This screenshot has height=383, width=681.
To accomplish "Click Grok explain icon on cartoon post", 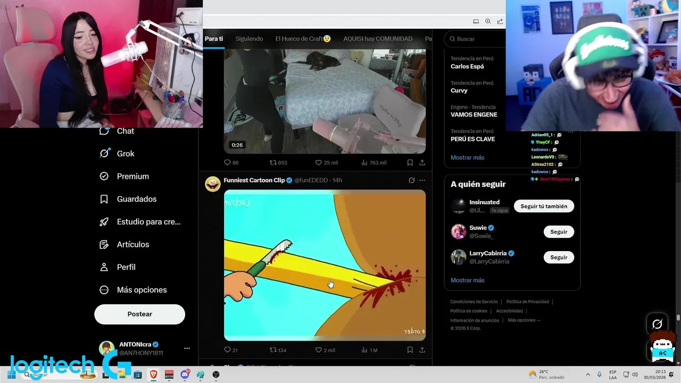I will pos(411,180).
